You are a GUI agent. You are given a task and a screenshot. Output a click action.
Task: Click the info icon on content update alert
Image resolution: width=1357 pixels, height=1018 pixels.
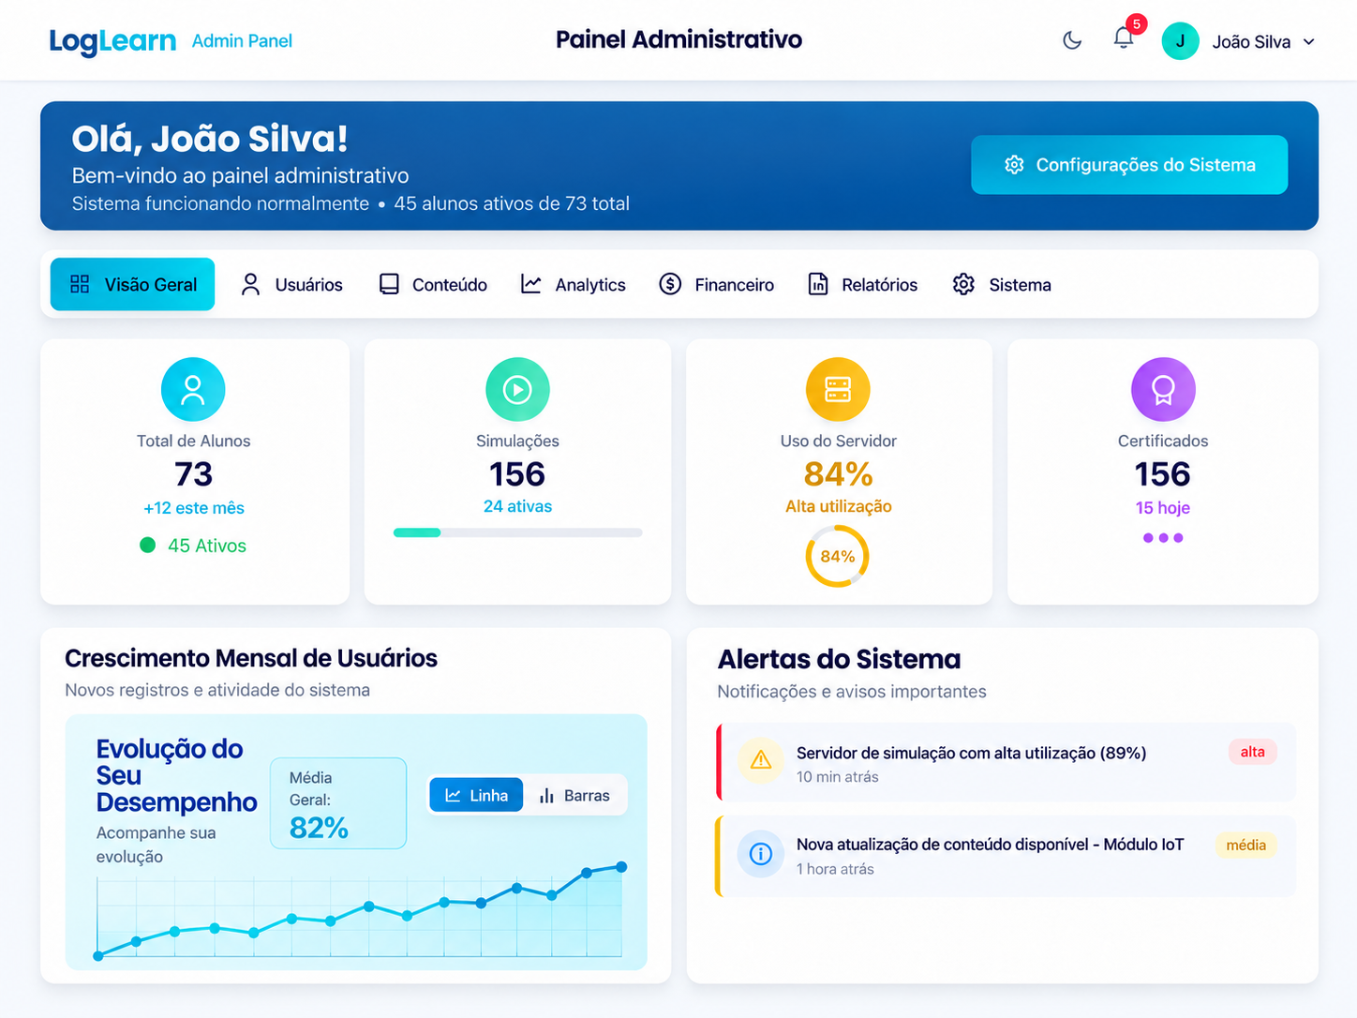761,854
